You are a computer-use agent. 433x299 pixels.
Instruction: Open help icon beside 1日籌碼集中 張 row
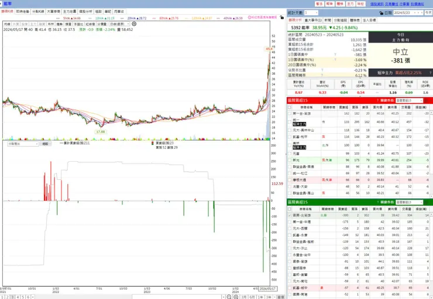(x=335, y=54)
